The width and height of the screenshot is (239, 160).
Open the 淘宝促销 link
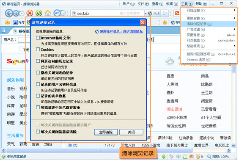(x=174, y=109)
